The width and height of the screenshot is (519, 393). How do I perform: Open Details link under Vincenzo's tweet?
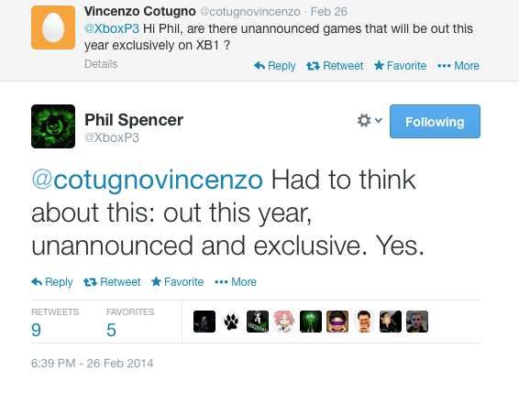(x=101, y=64)
